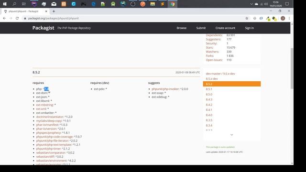Open phpunit/php-text-template link
This screenshot has width=306, height=172.
coord(54,145)
